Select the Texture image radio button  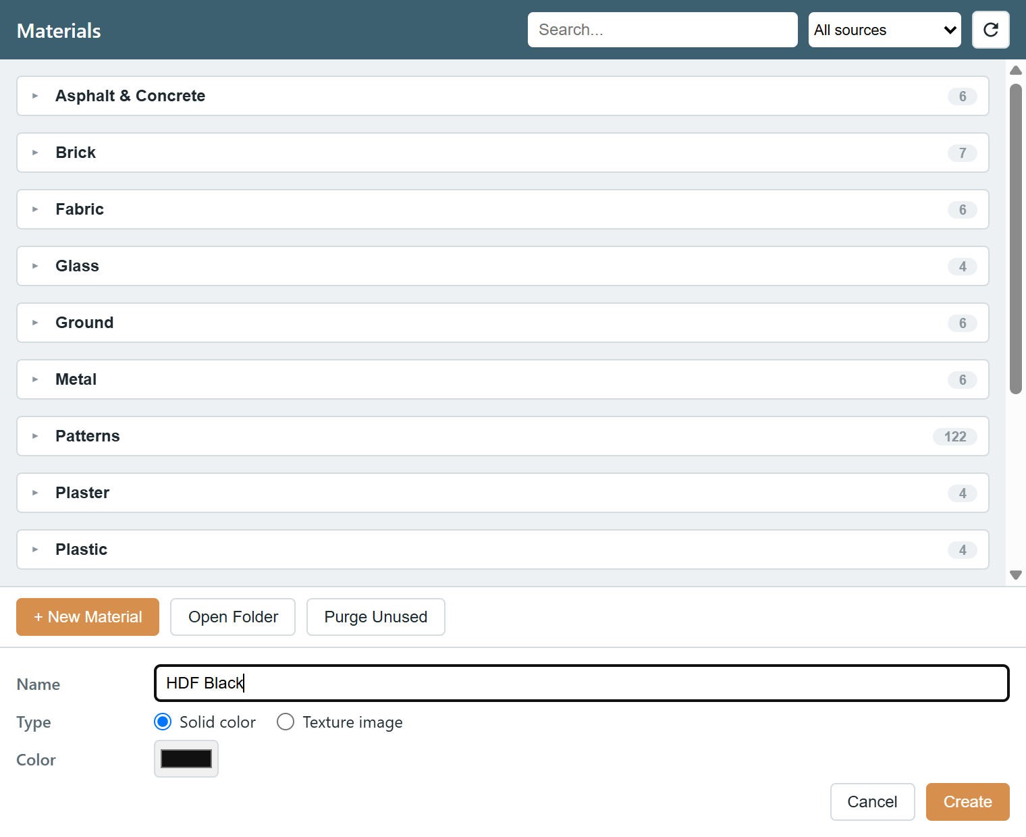286,722
